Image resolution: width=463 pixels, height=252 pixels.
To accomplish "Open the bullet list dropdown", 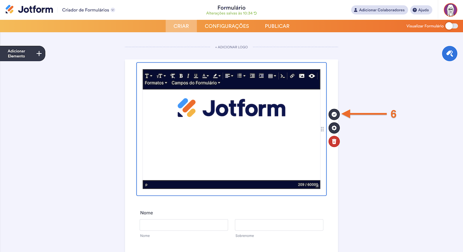I will coord(241,76).
